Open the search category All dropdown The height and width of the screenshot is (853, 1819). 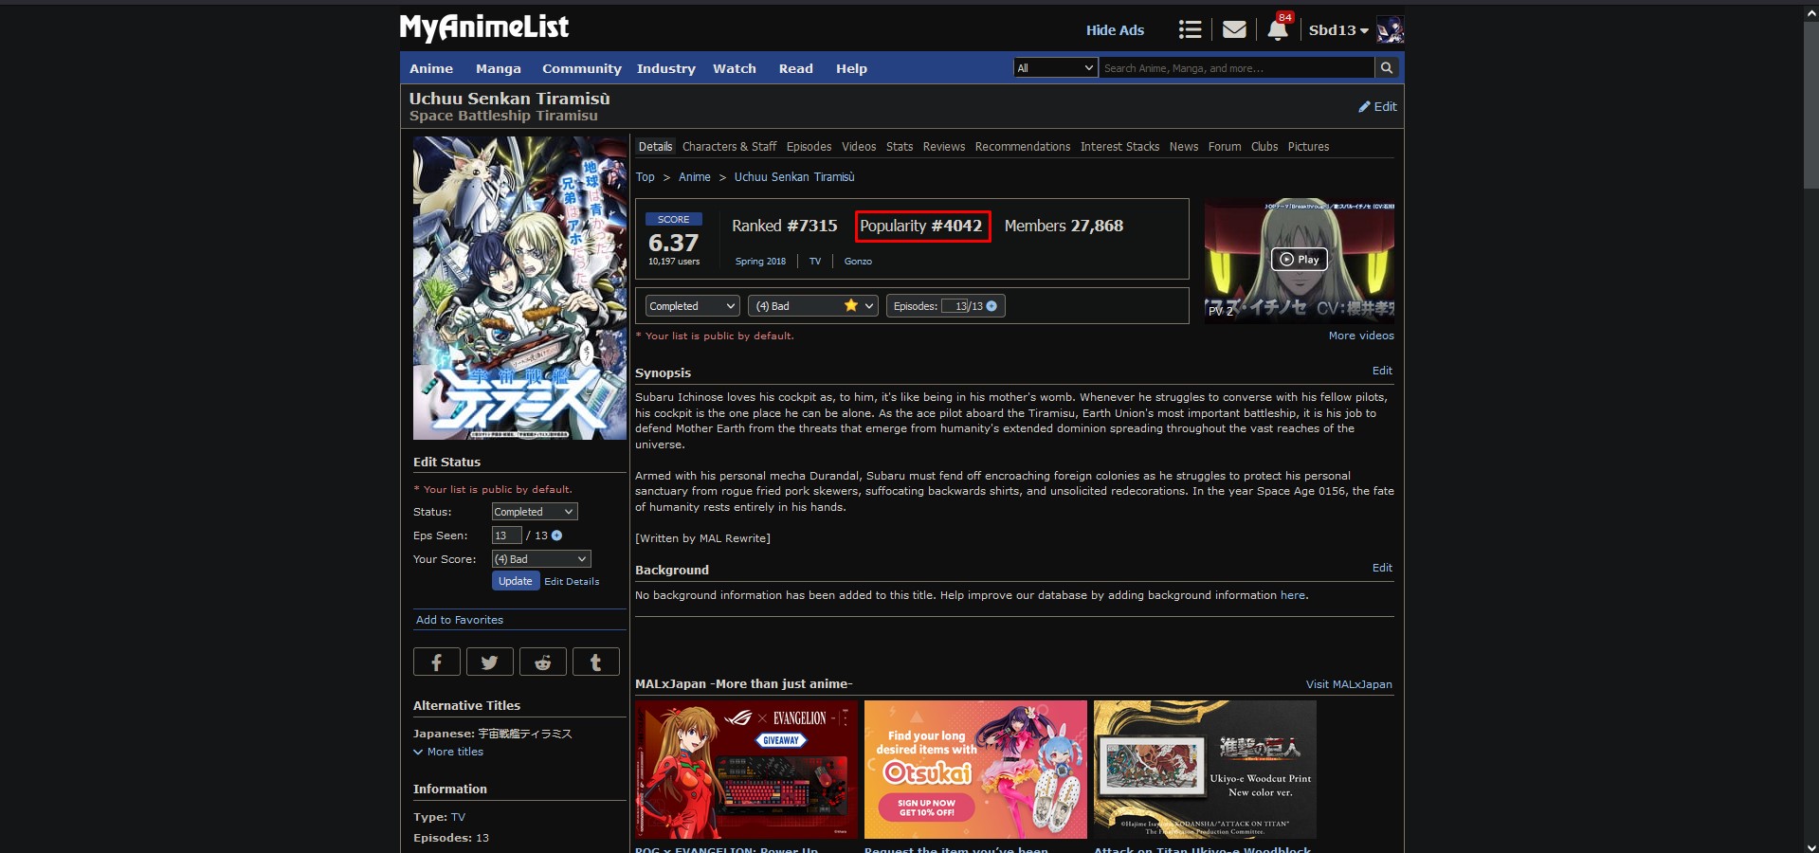point(1055,68)
